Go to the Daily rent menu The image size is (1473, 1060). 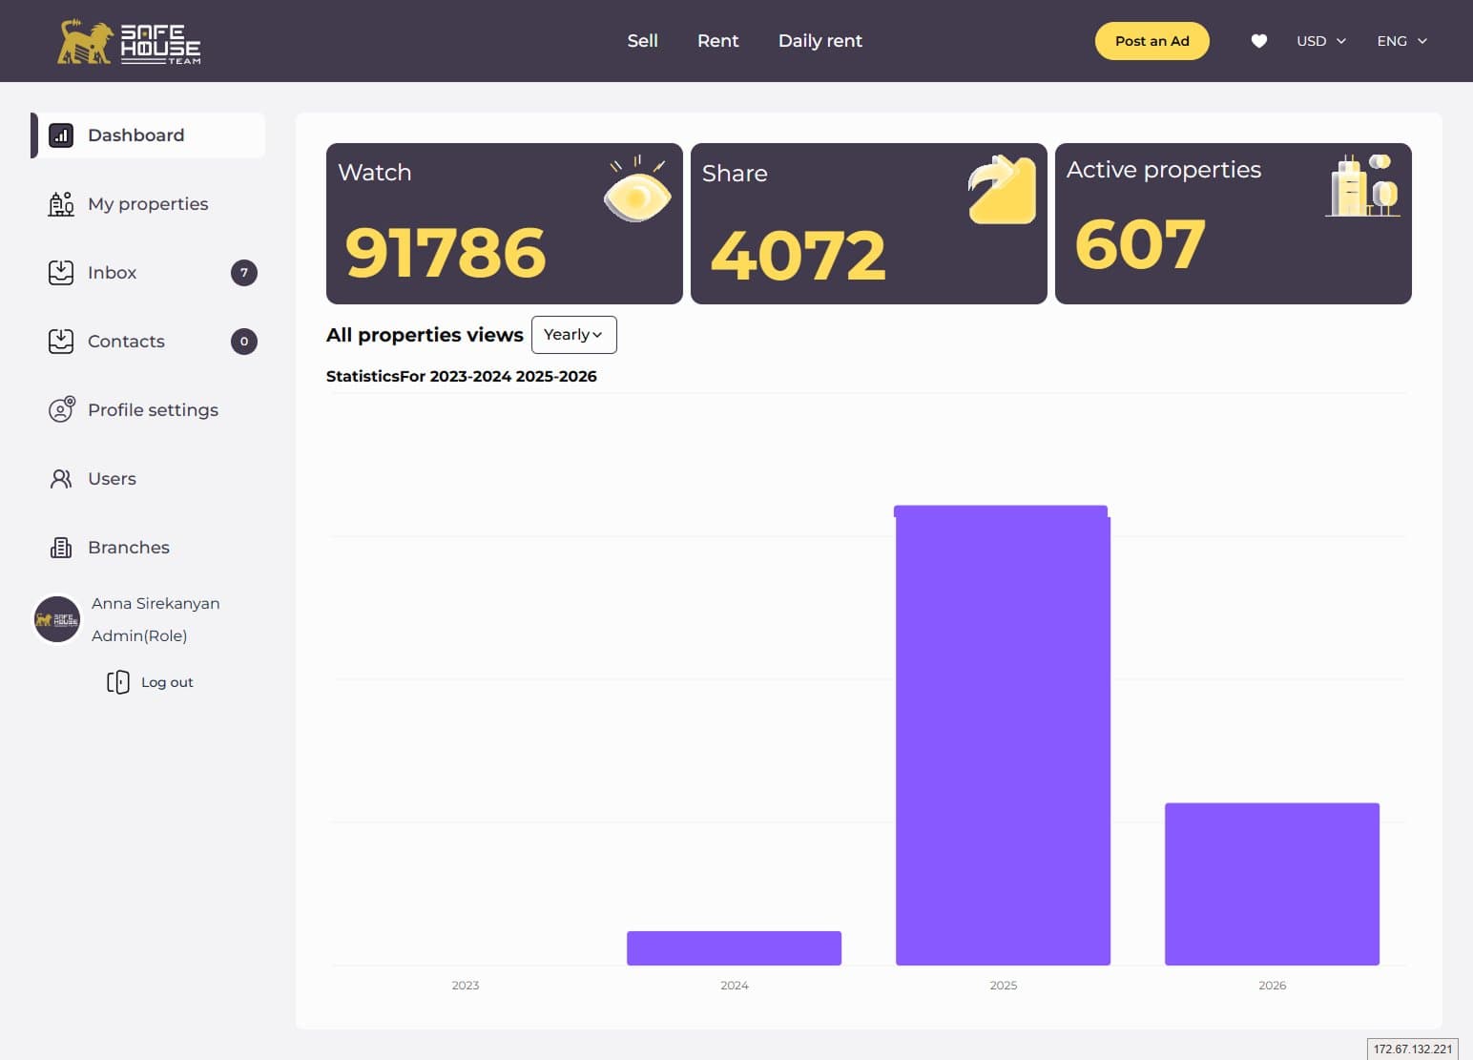click(820, 41)
